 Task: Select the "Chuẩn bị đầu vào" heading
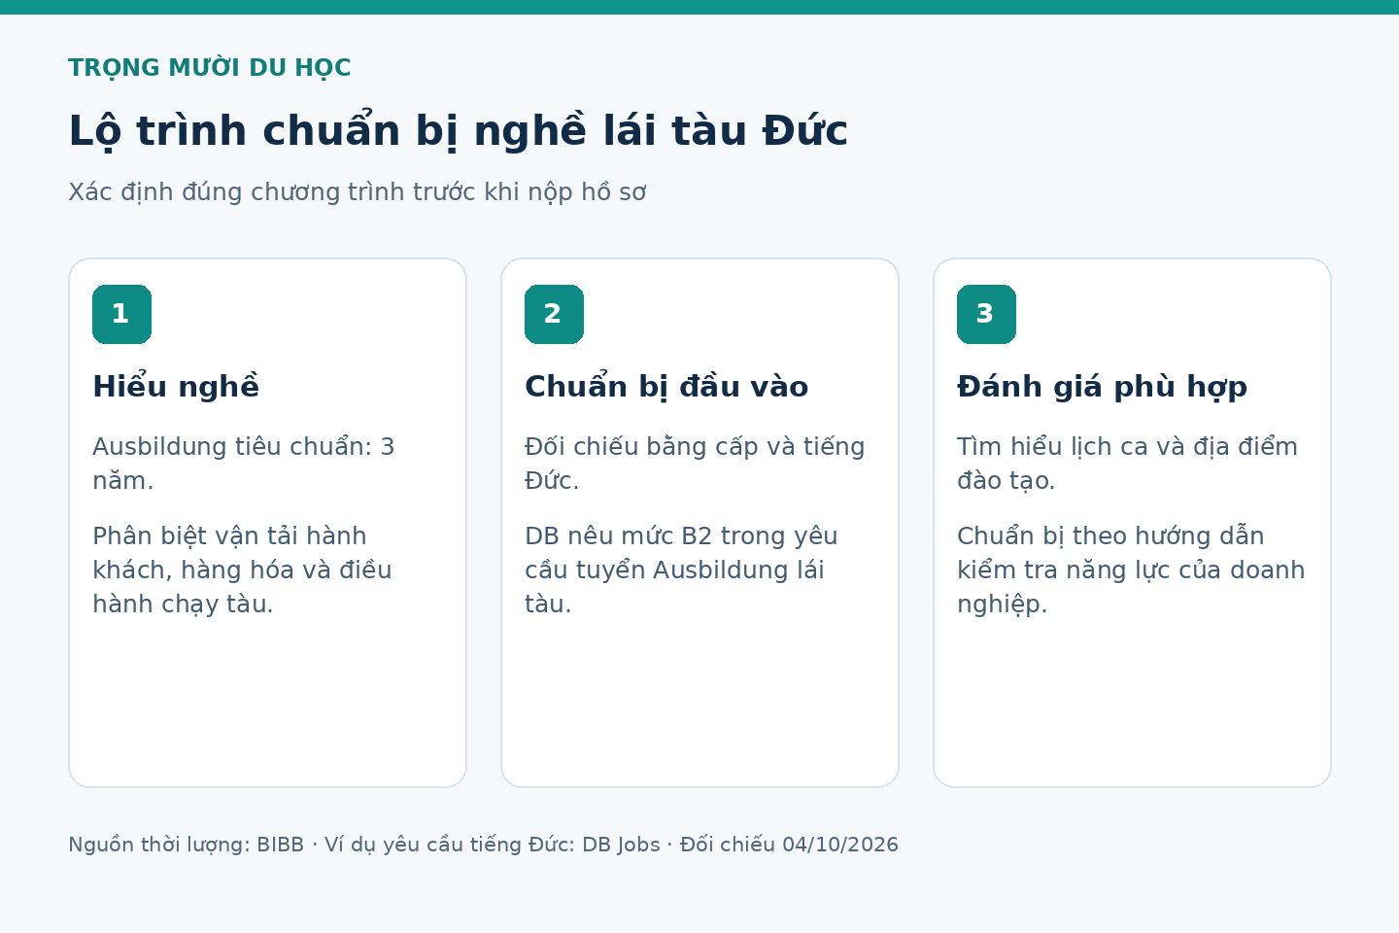pyautogui.click(x=666, y=387)
